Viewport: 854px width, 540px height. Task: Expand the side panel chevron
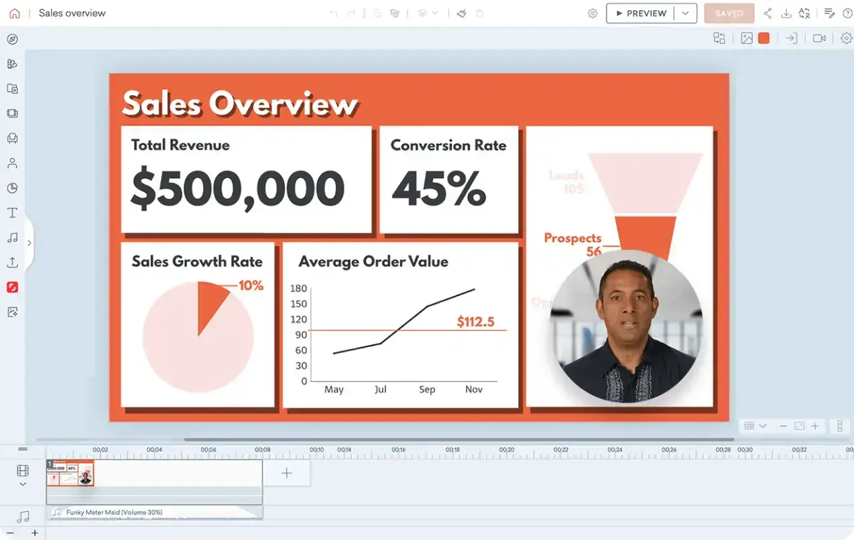[x=29, y=243]
